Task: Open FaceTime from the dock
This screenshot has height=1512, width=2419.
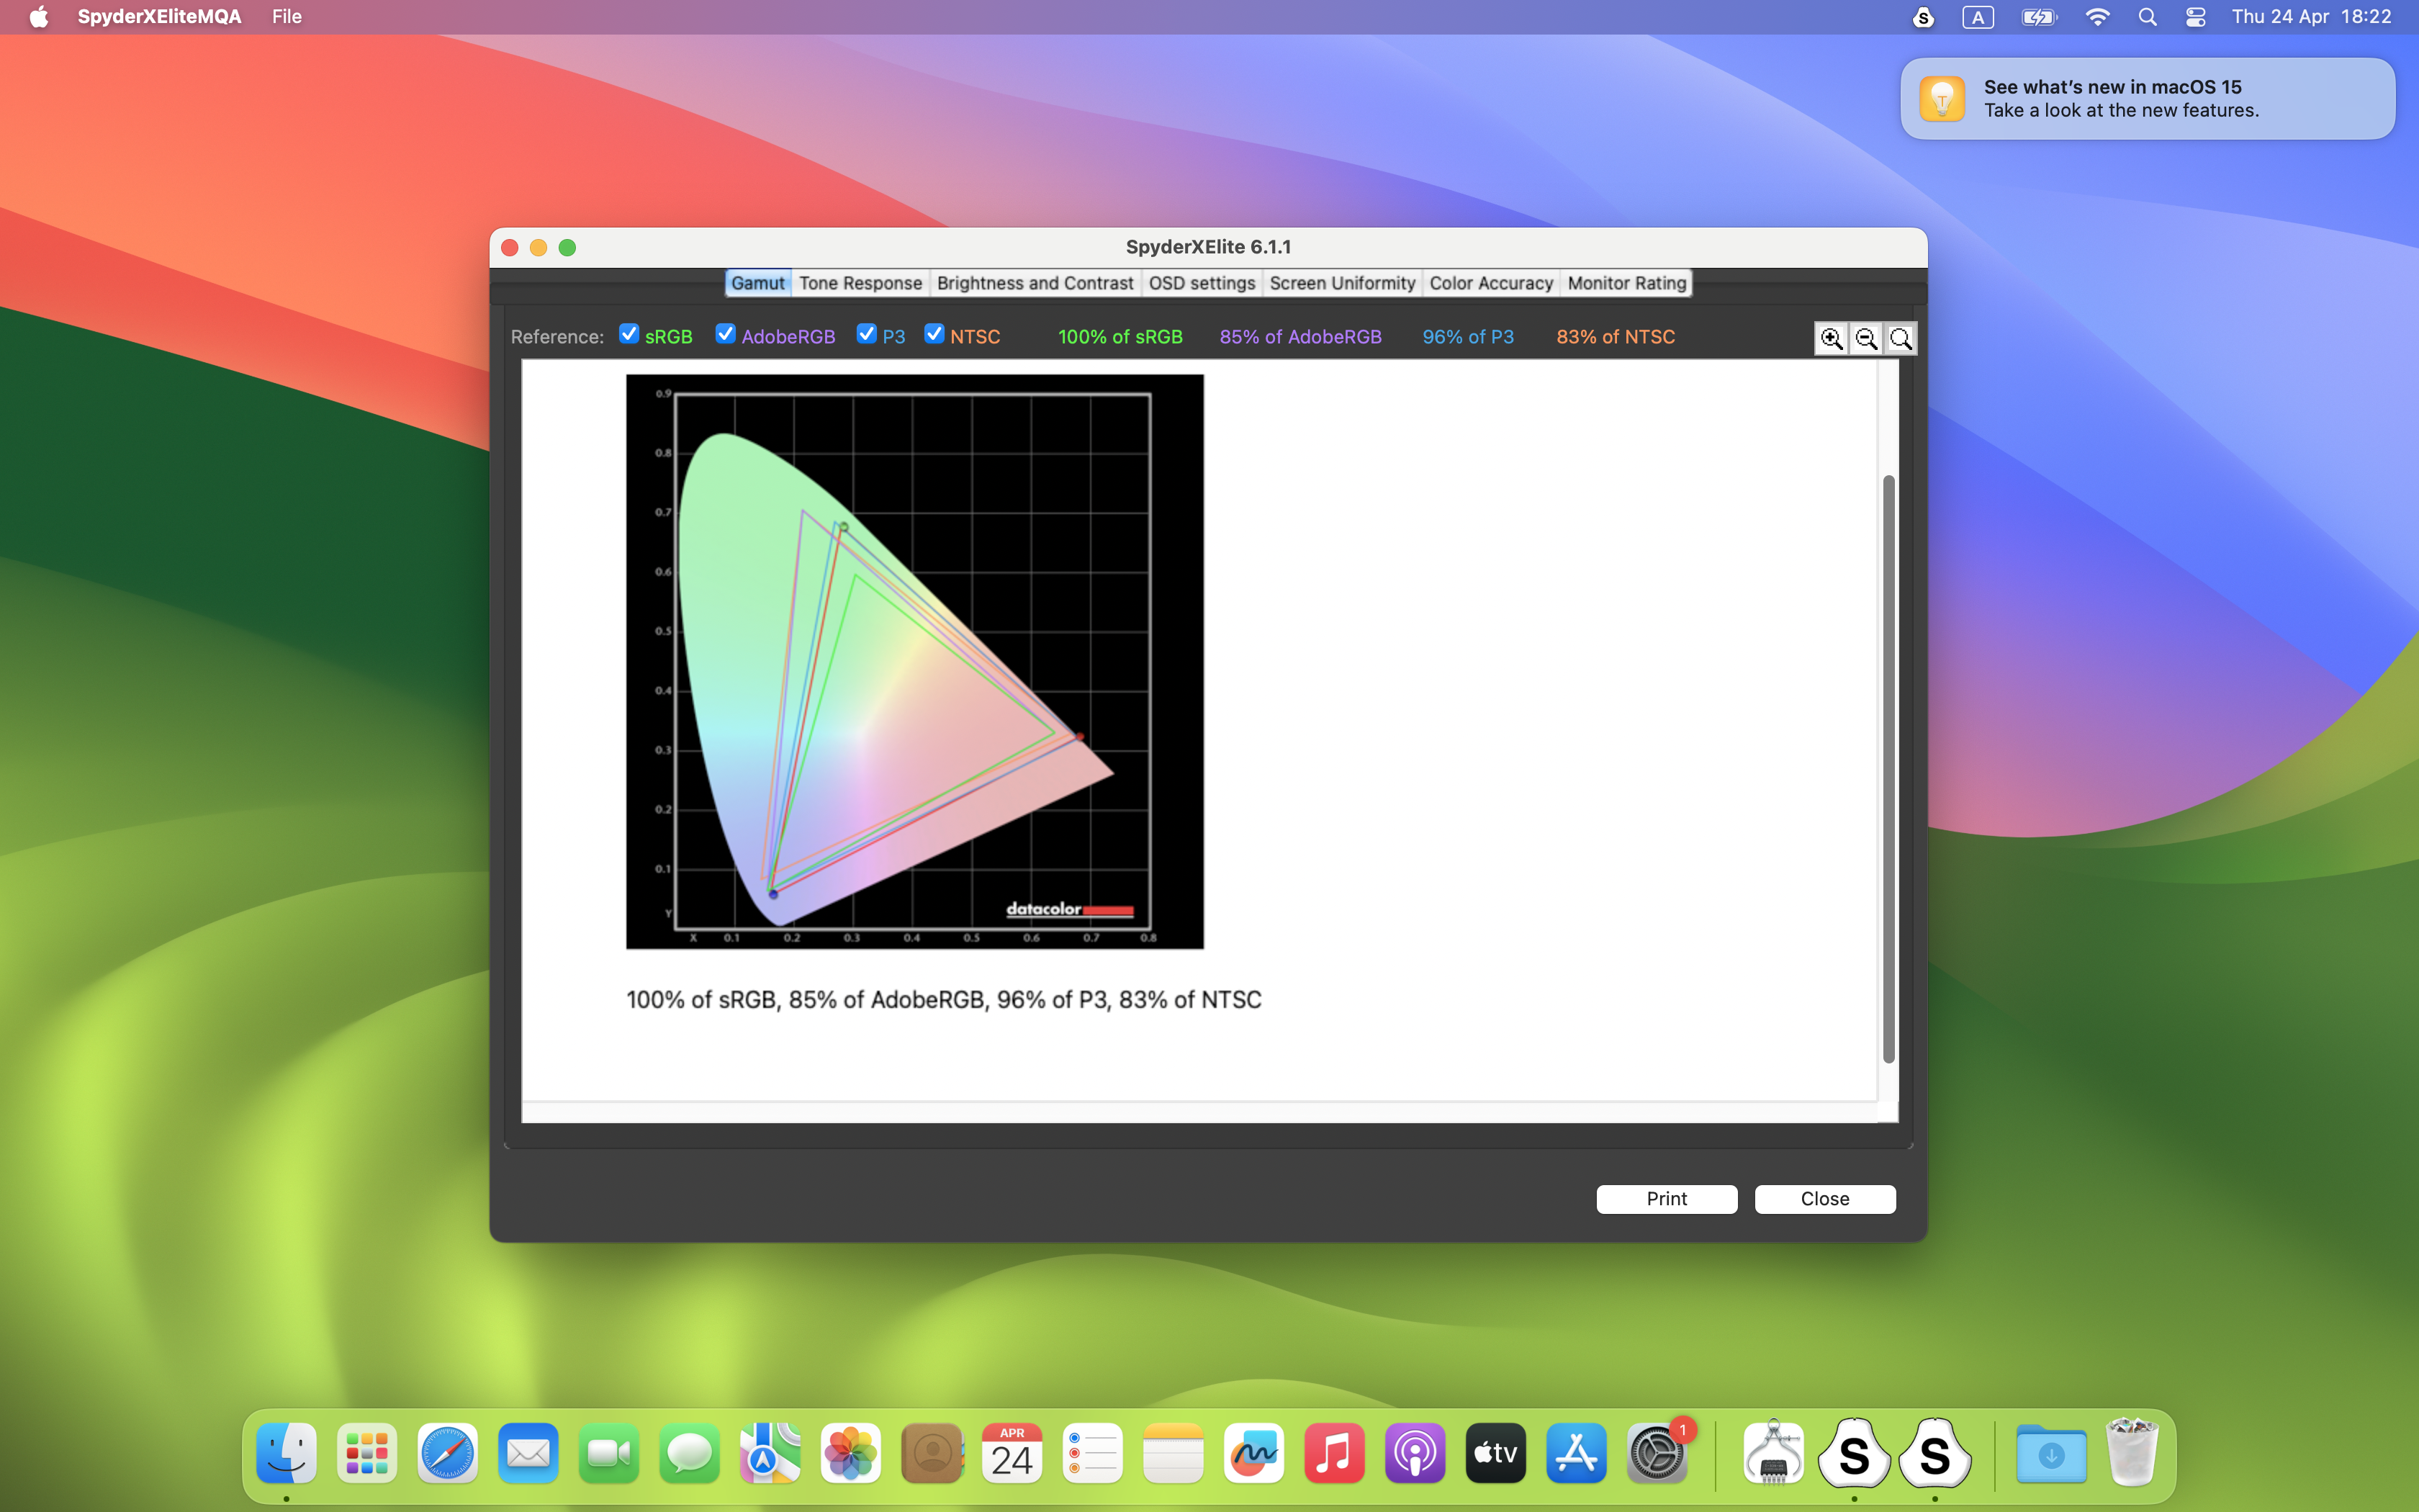Action: click(x=609, y=1453)
